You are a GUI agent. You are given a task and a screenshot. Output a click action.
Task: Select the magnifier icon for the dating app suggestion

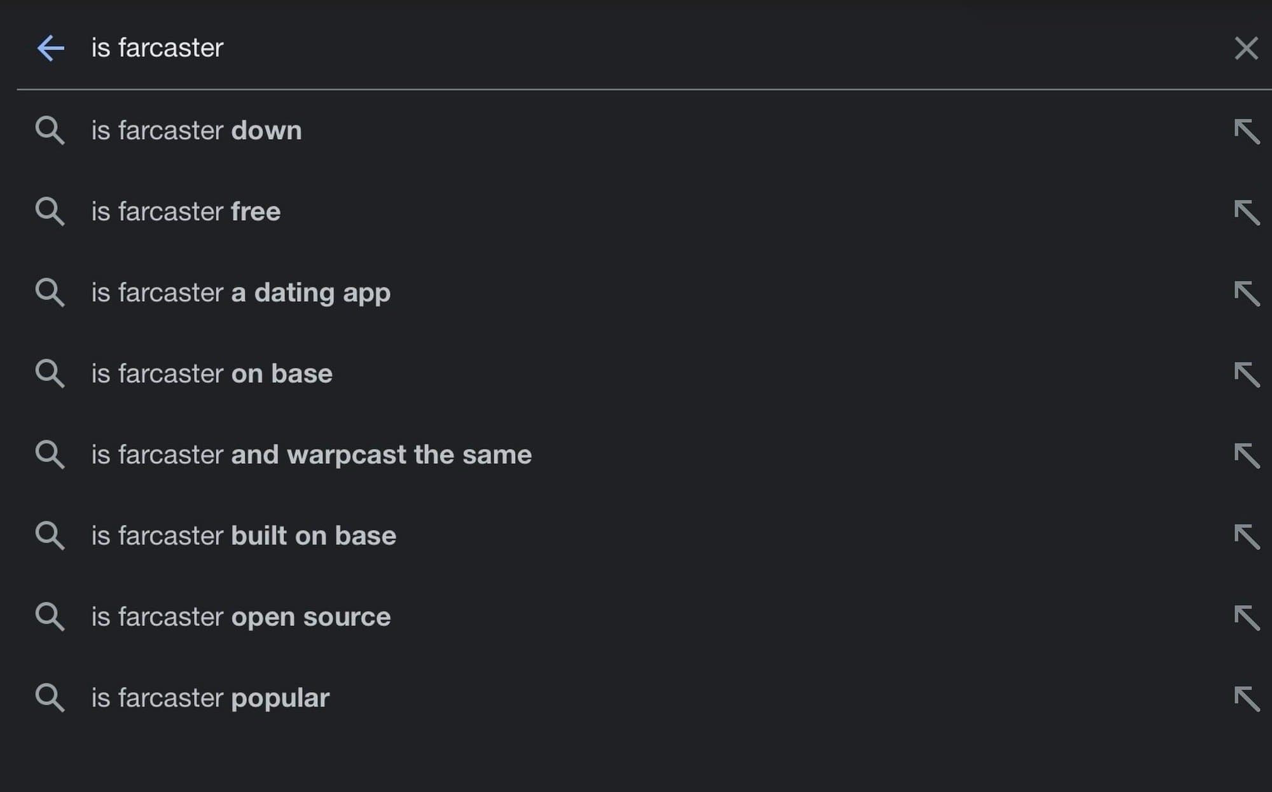coord(51,293)
